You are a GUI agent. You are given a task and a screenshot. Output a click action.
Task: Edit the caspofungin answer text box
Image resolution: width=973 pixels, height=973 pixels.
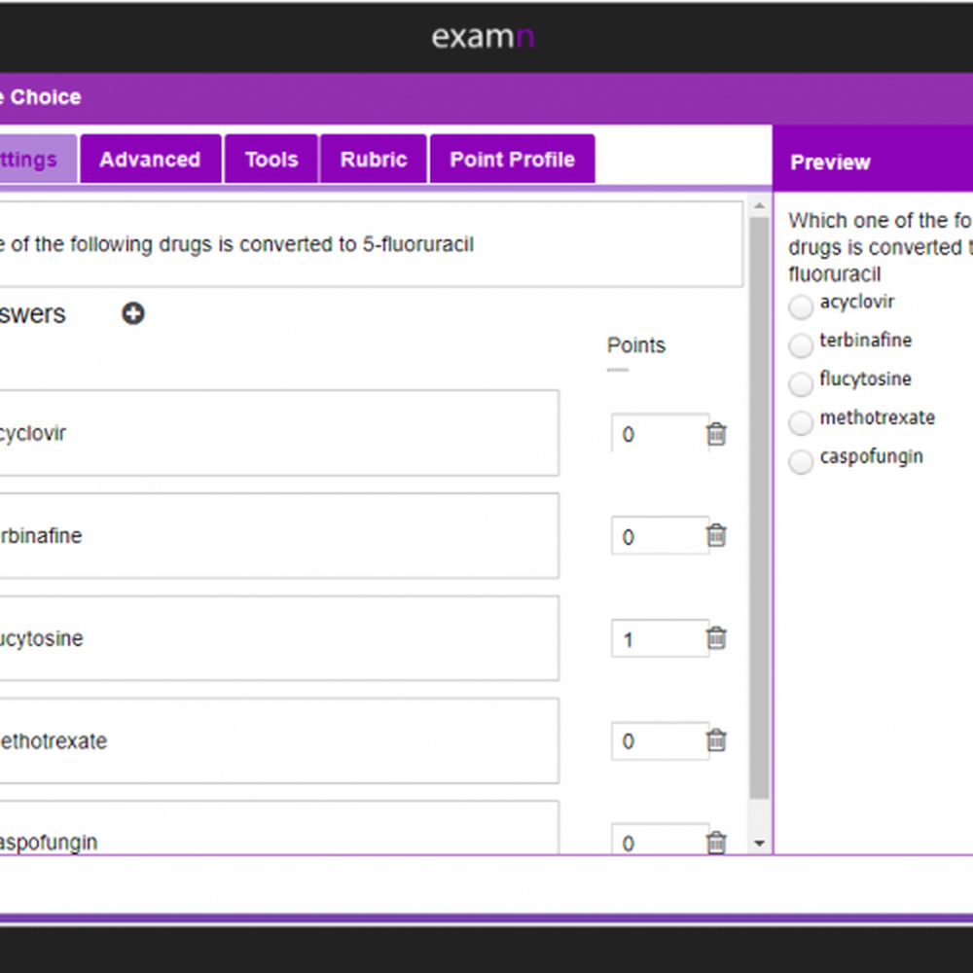tap(278, 828)
